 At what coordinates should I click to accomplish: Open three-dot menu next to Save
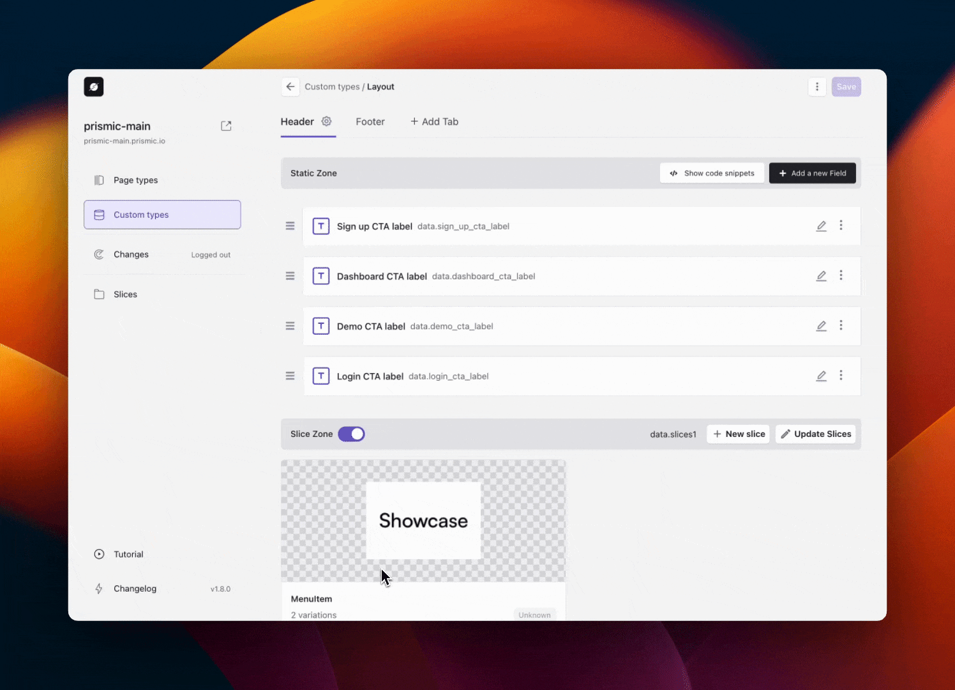click(x=817, y=87)
